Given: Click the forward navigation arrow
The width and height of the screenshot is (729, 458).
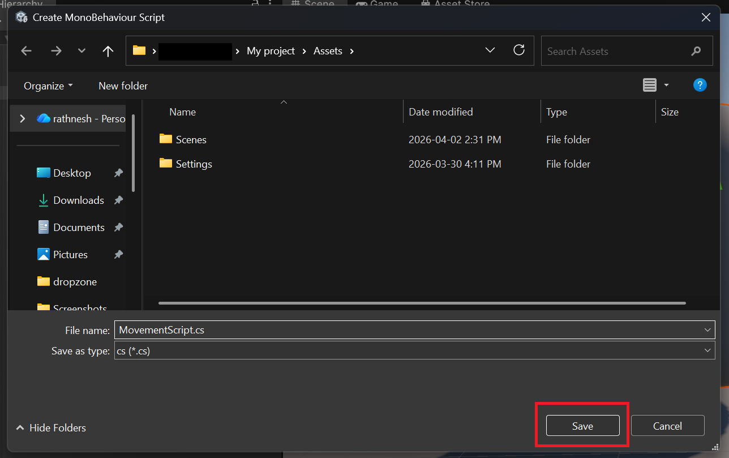Looking at the screenshot, I should tap(56, 50).
